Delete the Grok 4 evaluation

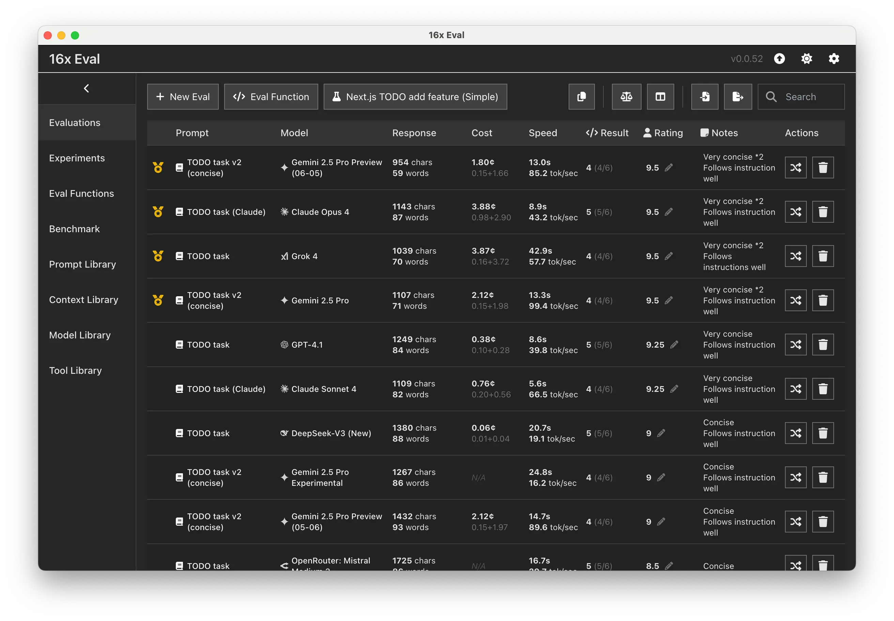823,256
